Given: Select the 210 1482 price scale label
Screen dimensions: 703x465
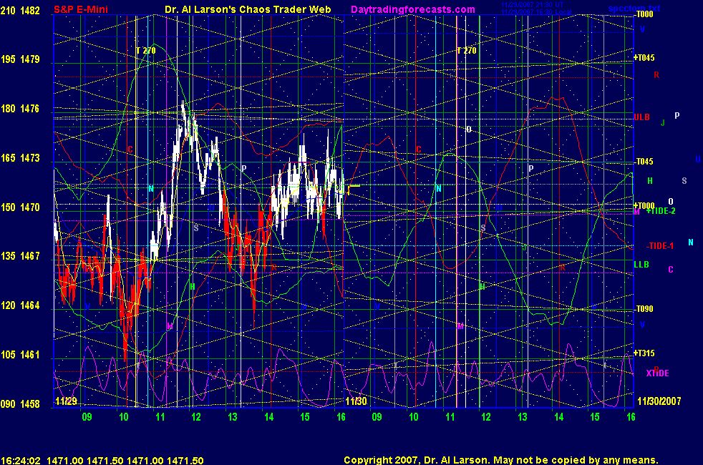Looking at the screenshot, I should [20, 10].
